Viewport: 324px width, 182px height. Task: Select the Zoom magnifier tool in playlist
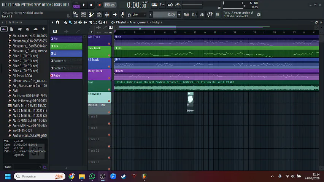pos(100,22)
